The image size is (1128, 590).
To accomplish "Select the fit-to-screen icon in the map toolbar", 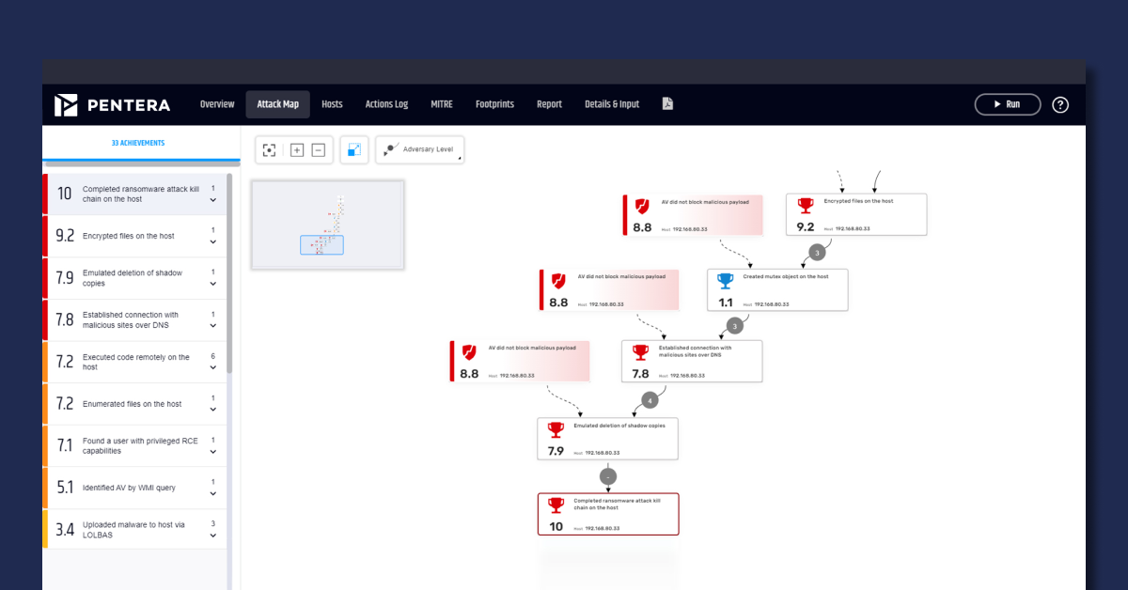I will [270, 149].
